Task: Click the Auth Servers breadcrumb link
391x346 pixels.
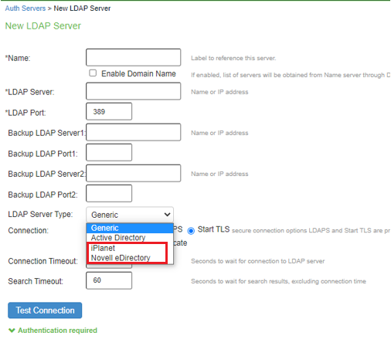Action: point(25,8)
